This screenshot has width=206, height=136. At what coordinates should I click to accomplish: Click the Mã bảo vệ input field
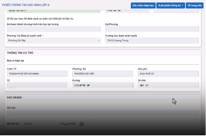pos(40,124)
